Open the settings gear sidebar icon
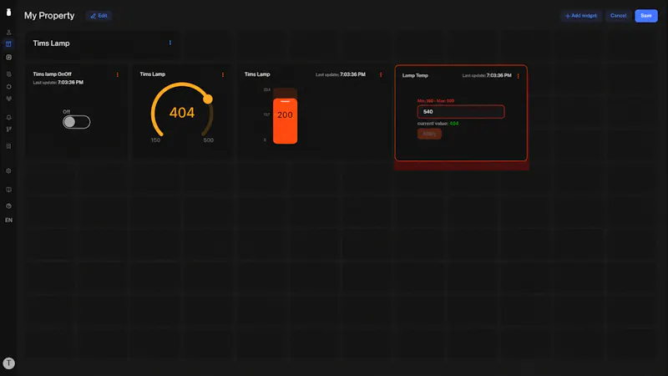668x376 pixels. pos(8,171)
